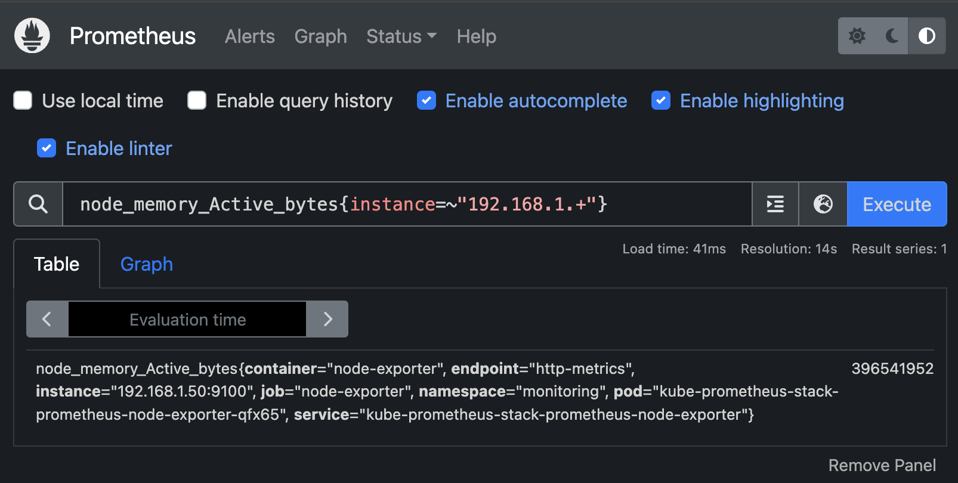Click the Load time: 41ms text
Screen dimensions: 958x483
[x=674, y=249]
